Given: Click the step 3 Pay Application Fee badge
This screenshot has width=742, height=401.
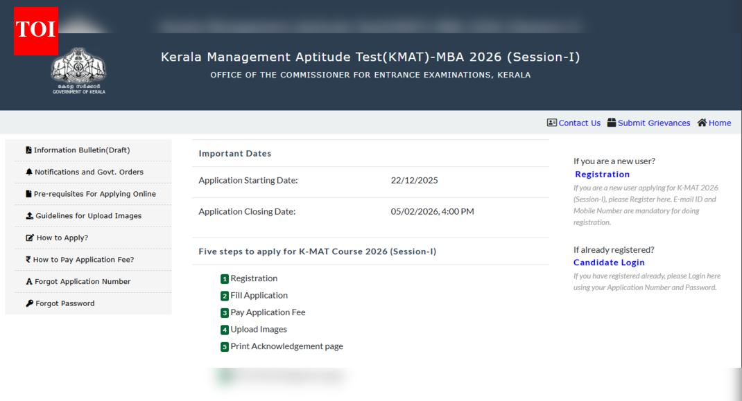Looking at the screenshot, I should click(224, 312).
